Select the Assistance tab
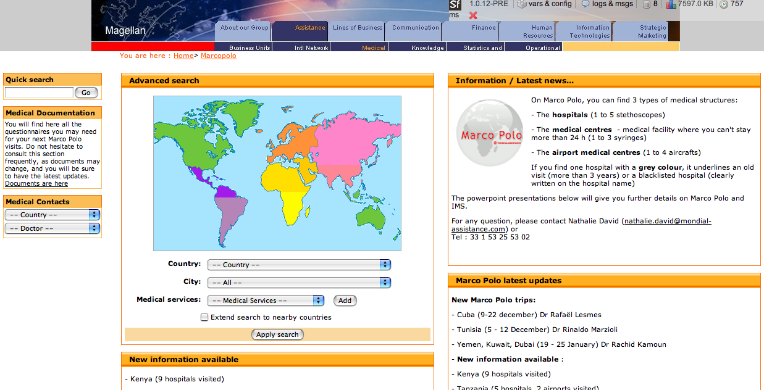 pyautogui.click(x=300, y=31)
